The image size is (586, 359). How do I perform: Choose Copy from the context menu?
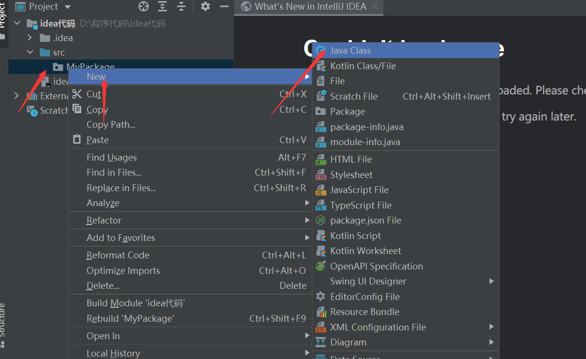190,109
